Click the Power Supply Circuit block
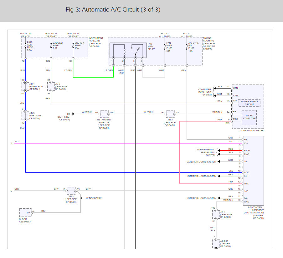283x258 pixels. (x=249, y=103)
